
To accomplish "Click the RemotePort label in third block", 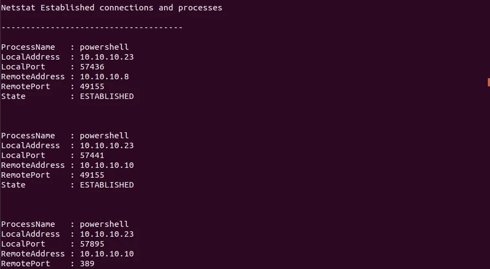I will pos(25,264).
